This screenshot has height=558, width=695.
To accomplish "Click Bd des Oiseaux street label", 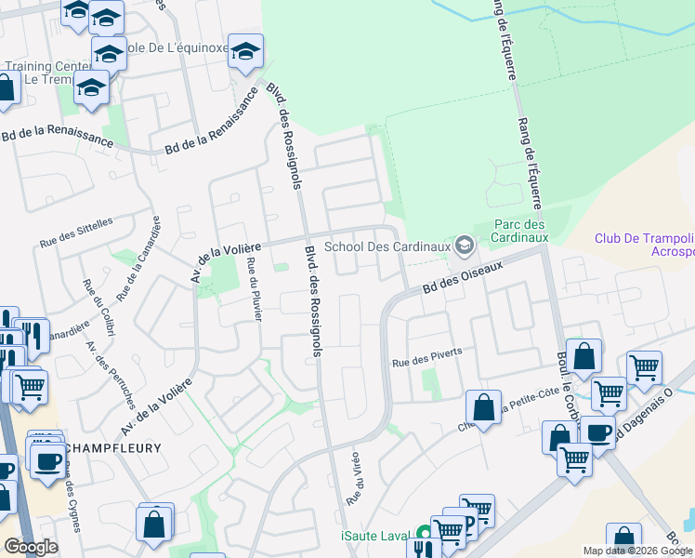I will [x=464, y=277].
